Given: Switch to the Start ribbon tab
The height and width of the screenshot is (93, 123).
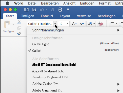Looking at the screenshot, I should tap(10, 16).
